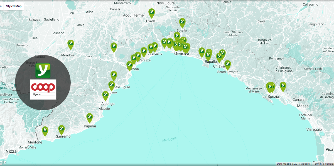Click the store marker above Albenga
334x166 pixels.
105,95
